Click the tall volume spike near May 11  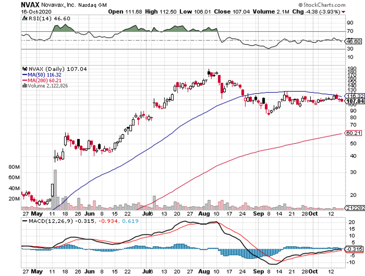pos(55,189)
